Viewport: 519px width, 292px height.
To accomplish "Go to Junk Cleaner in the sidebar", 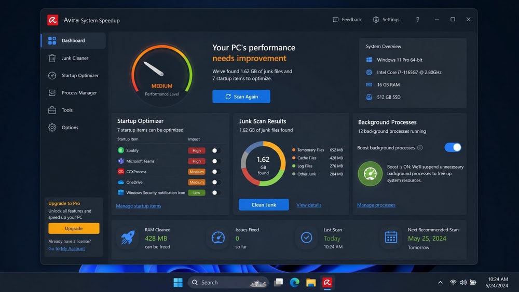I will (x=74, y=58).
